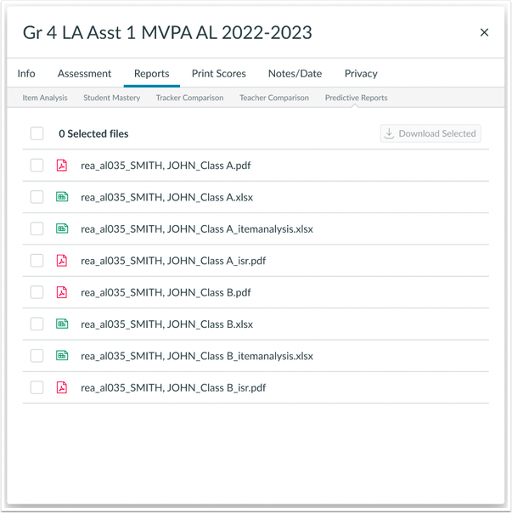The width and height of the screenshot is (512, 513).
Task: Click spreadsheet icon for Class A_itemanalysis.xlsx
Action: tap(61, 228)
